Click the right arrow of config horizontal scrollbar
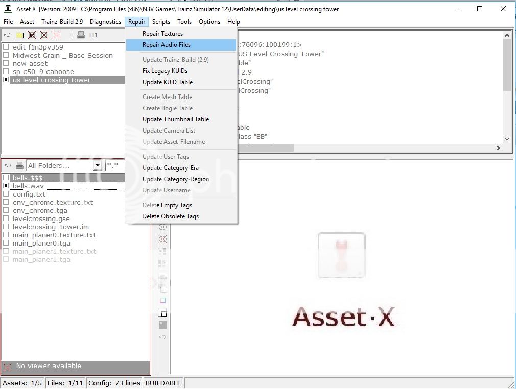Viewport: 516px width, 389px height. tap(499, 148)
